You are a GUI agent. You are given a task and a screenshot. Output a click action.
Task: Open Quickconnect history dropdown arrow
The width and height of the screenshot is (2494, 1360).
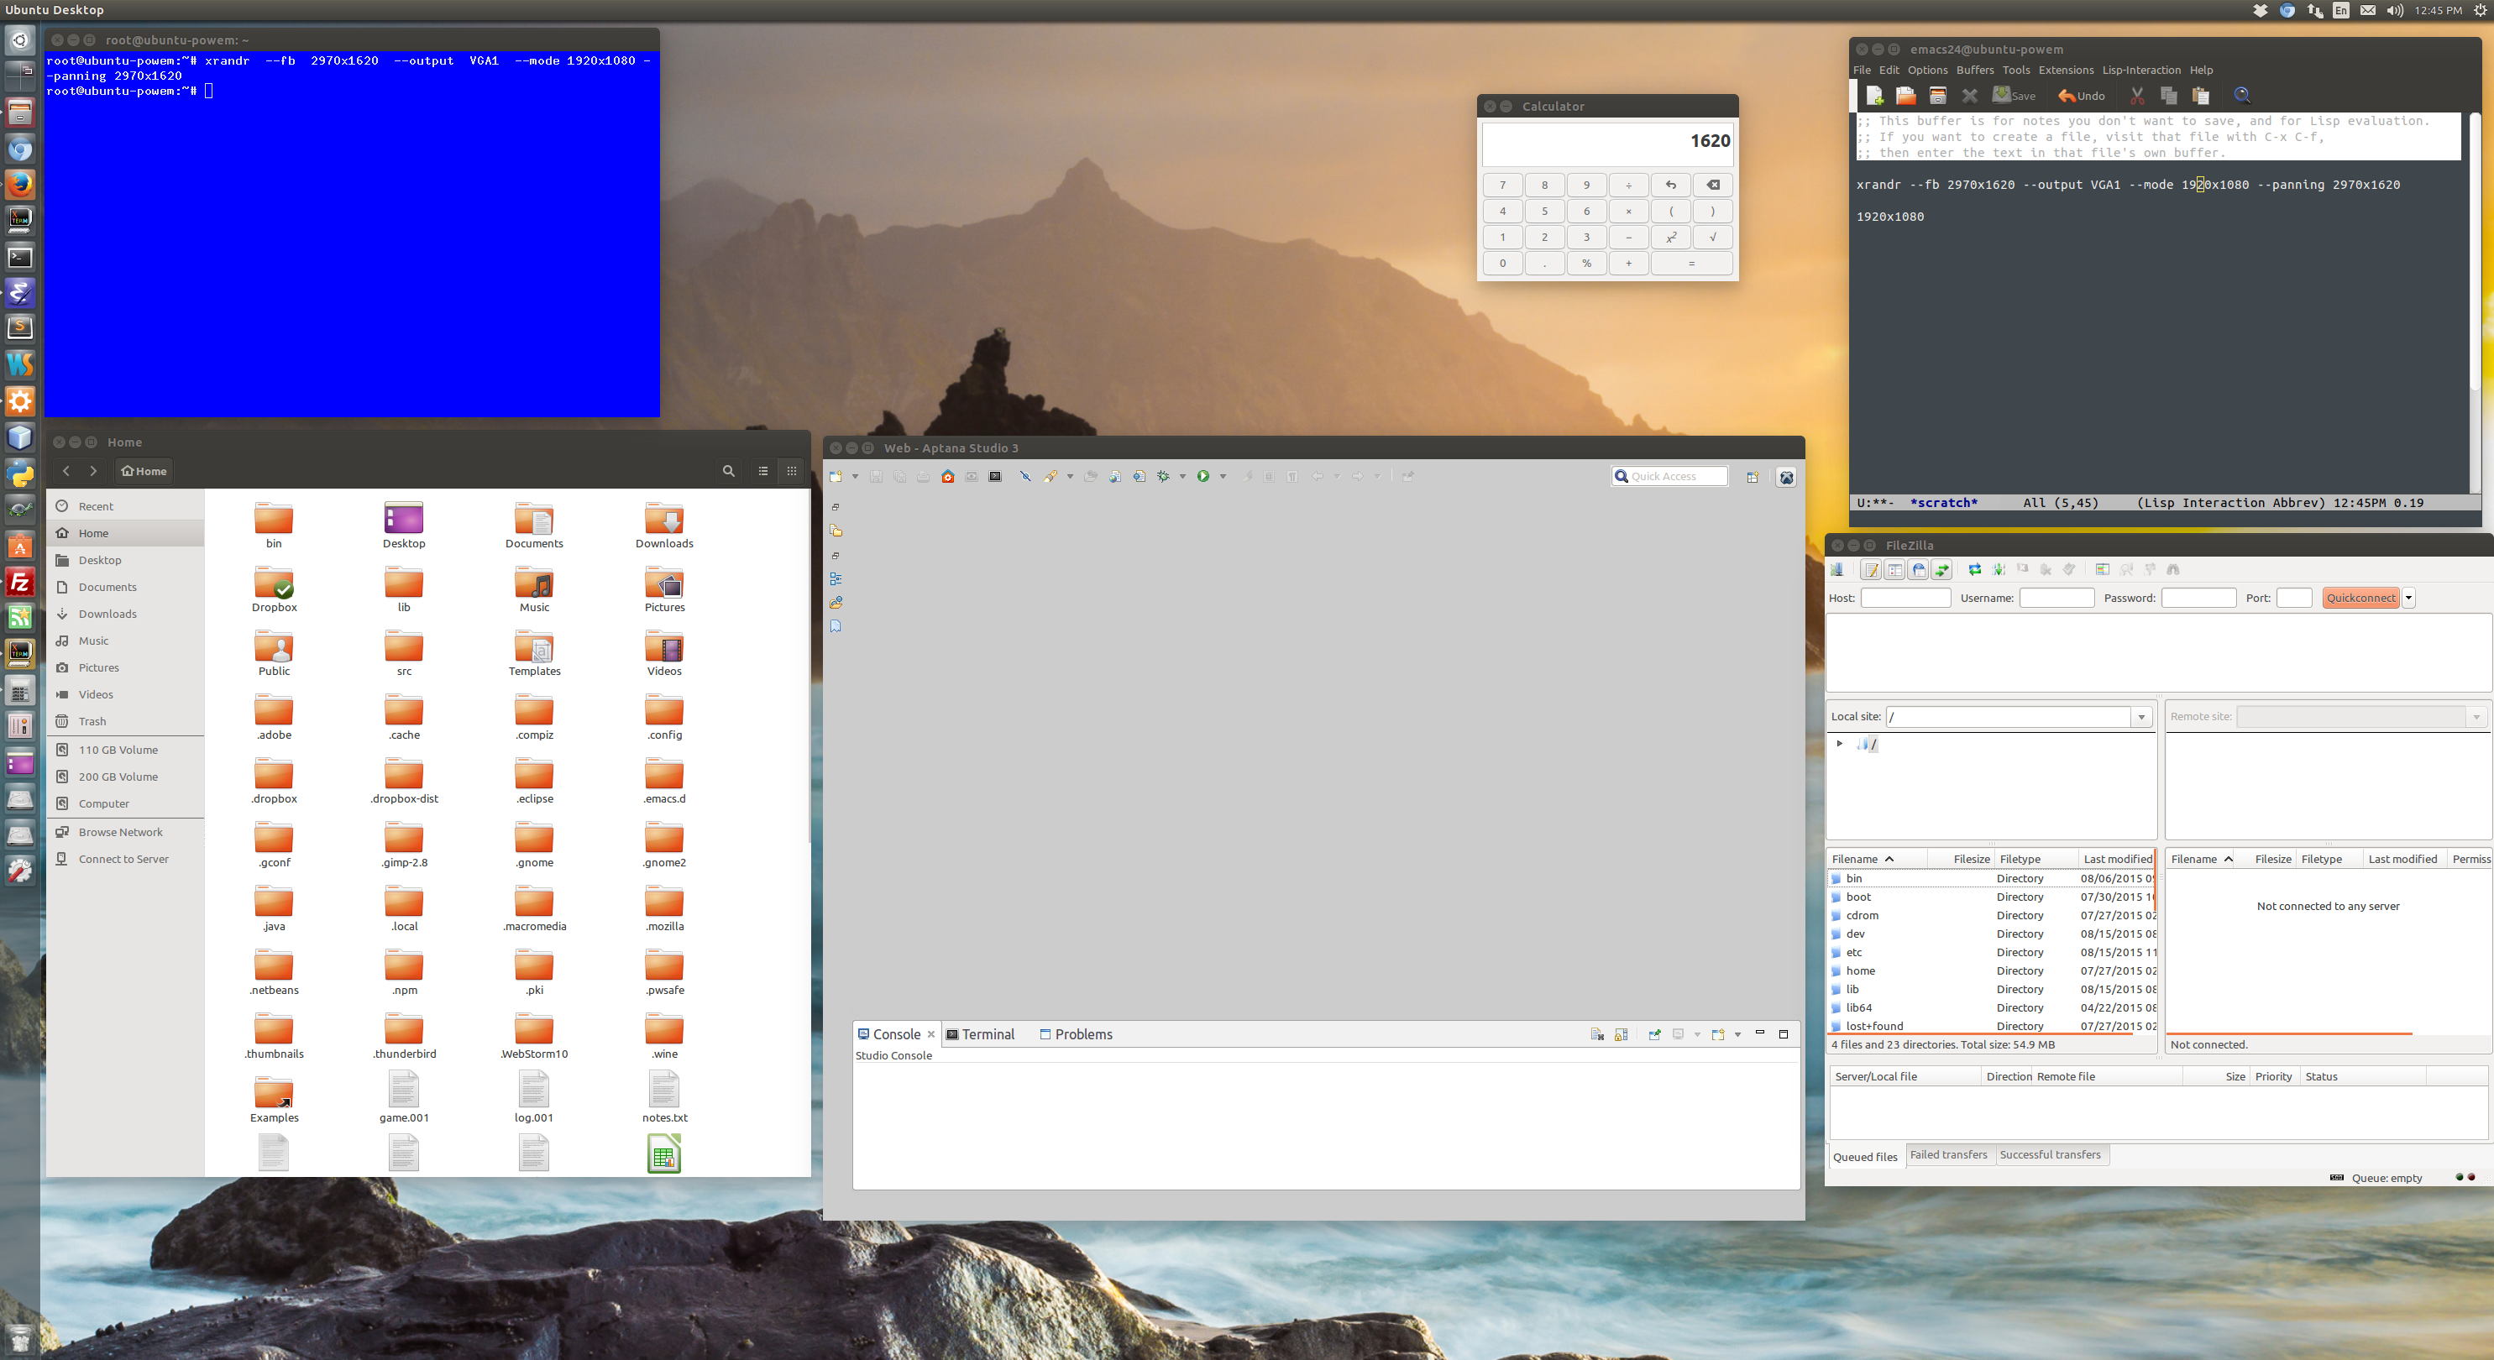click(2409, 599)
